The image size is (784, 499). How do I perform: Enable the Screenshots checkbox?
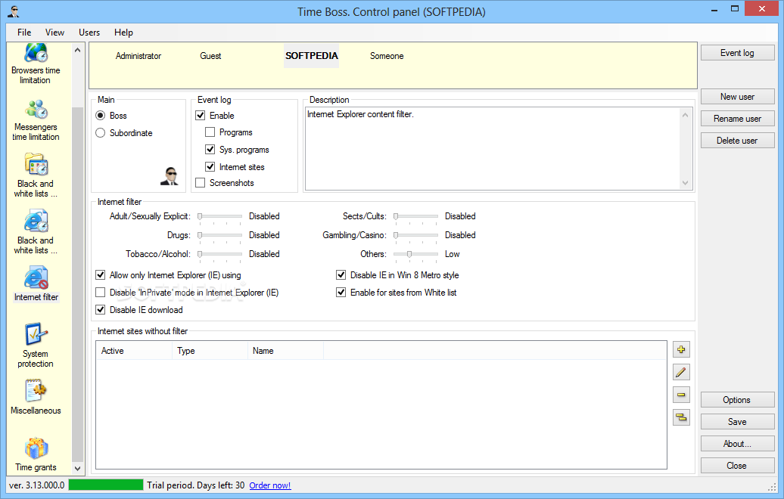point(201,183)
